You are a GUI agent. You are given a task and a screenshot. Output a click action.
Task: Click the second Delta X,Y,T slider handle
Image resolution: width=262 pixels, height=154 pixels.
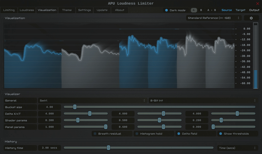[163, 114]
